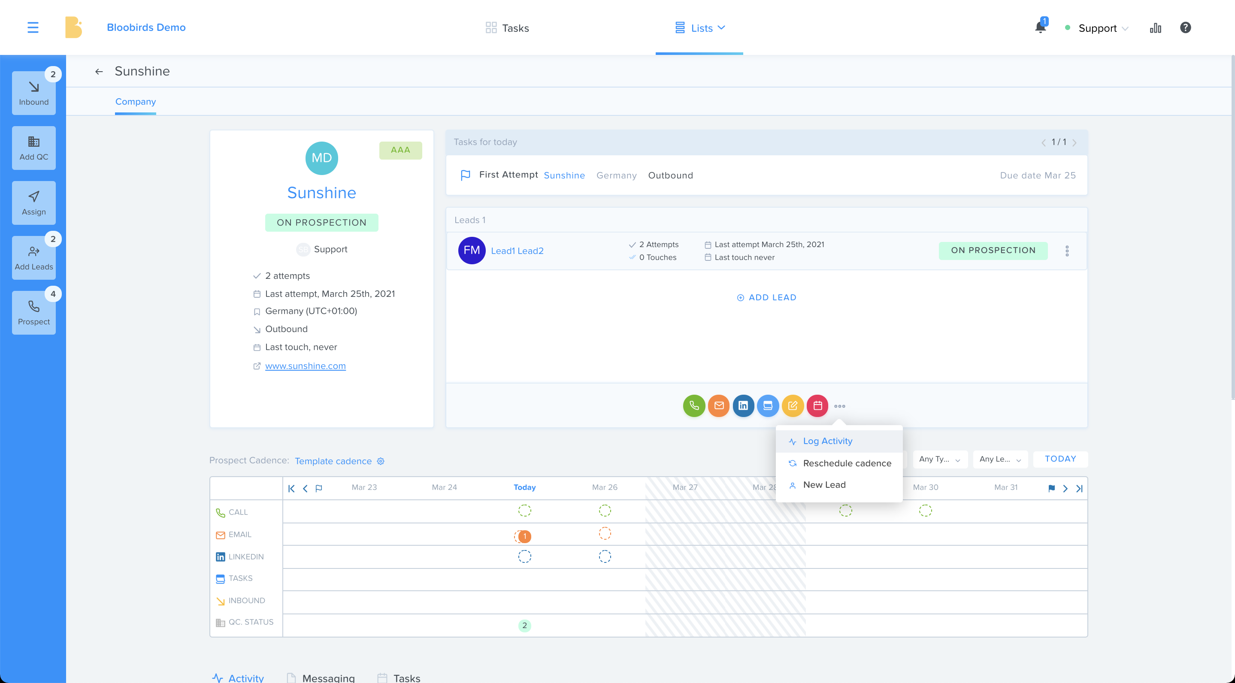Click the call marker on Mar 30
This screenshot has height=683, width=1235.
tap(925, 511)
